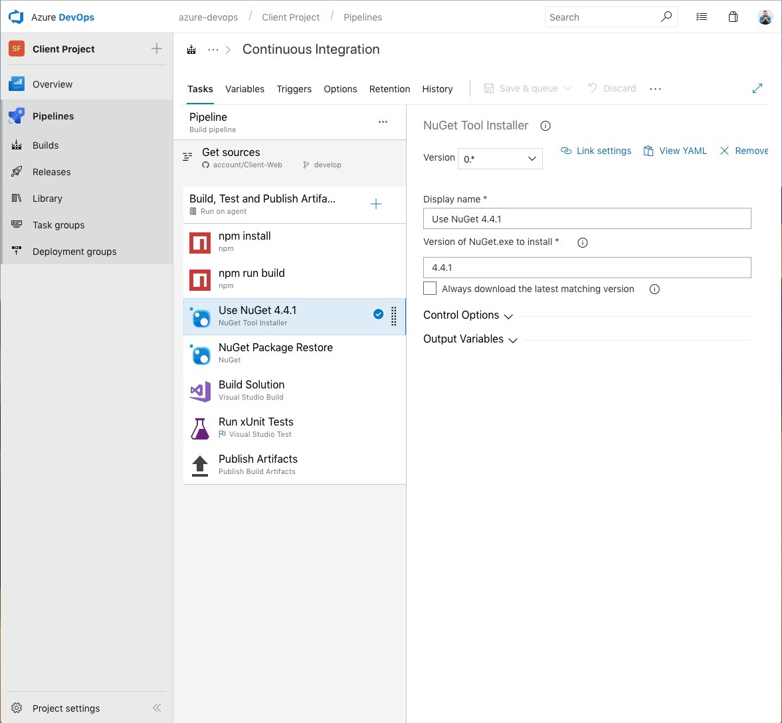Click info icon beside NuGet Tool Installer
The width and height of the screenshot is (782, 723).
(x=545, y=126)
